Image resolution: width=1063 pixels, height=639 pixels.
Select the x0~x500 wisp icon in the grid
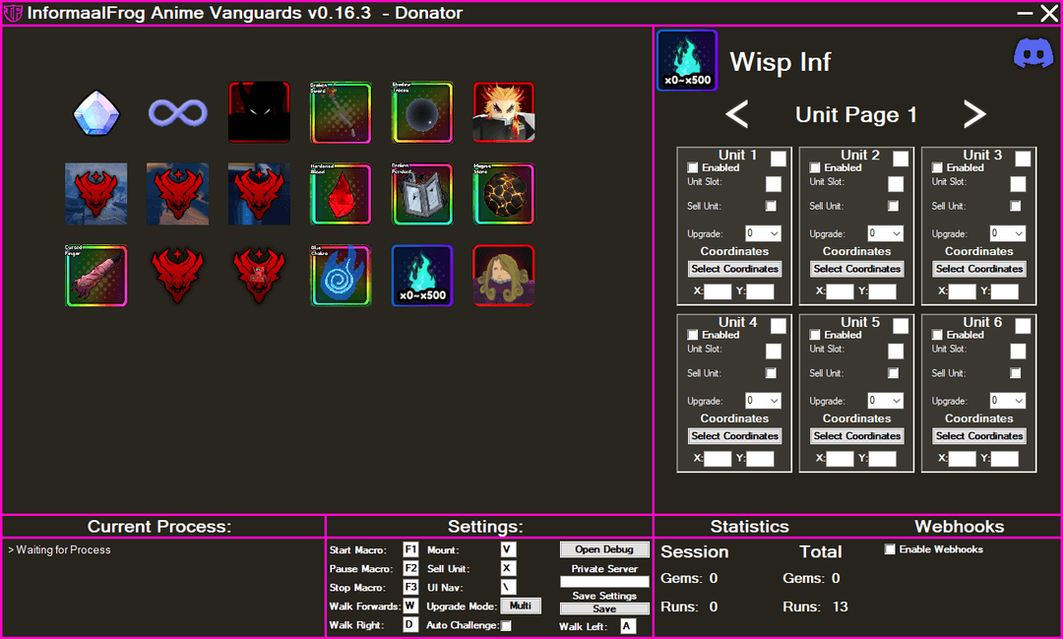pos(421,276)
